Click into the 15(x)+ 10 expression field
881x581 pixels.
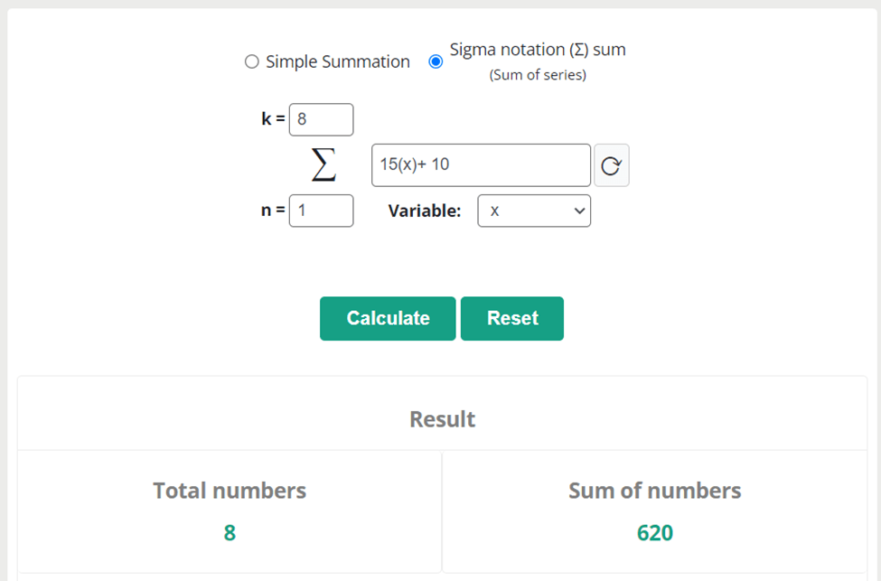(x=481, y=165)
